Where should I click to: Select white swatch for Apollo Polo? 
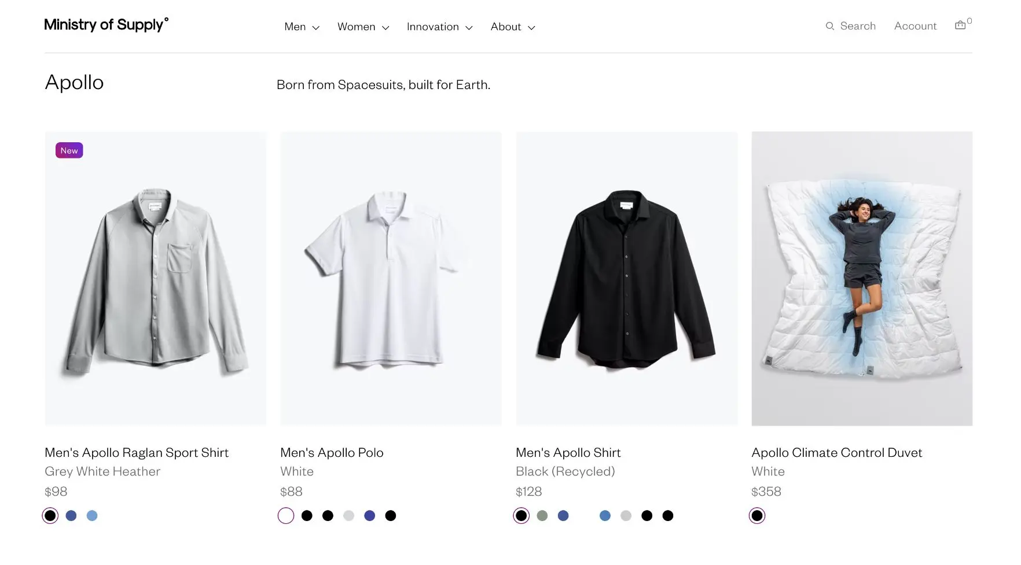pos(286,516)
